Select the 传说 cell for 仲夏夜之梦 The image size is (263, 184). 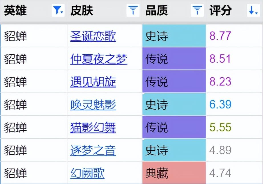click(174, 59)
